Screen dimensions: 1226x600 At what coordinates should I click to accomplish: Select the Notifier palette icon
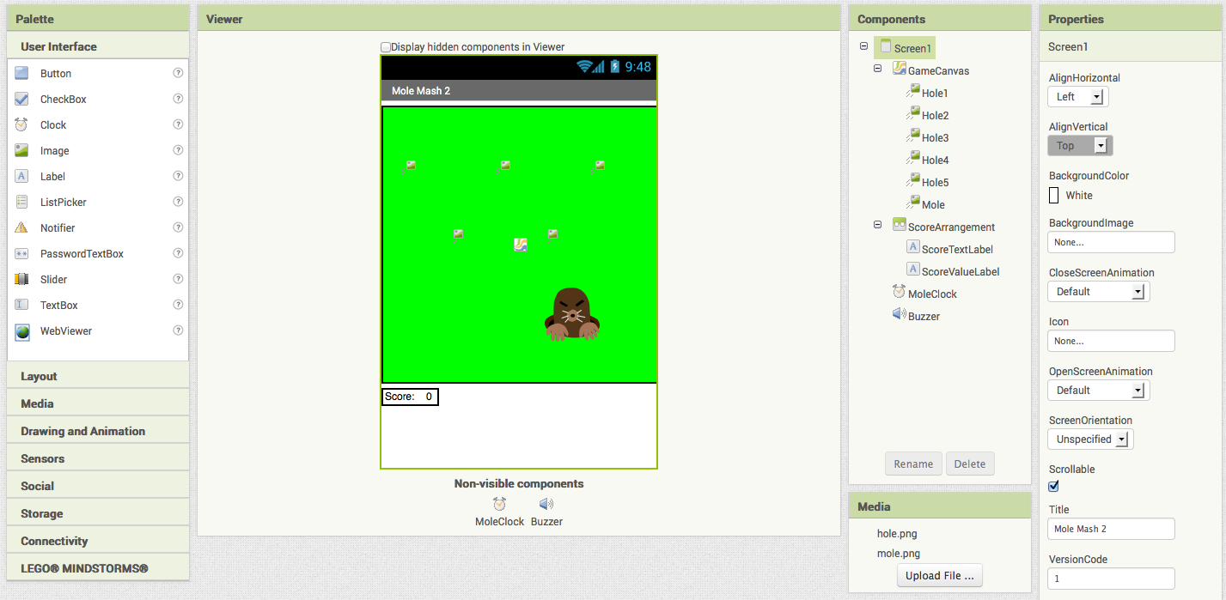[21, 228]
